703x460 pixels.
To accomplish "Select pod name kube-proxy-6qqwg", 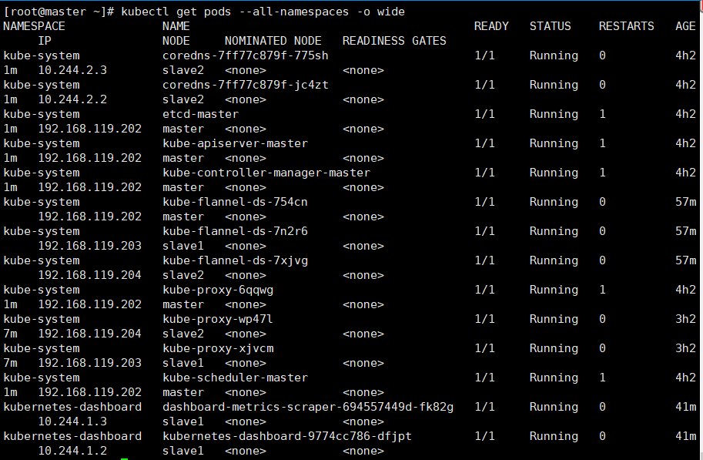I will point(218,290).
